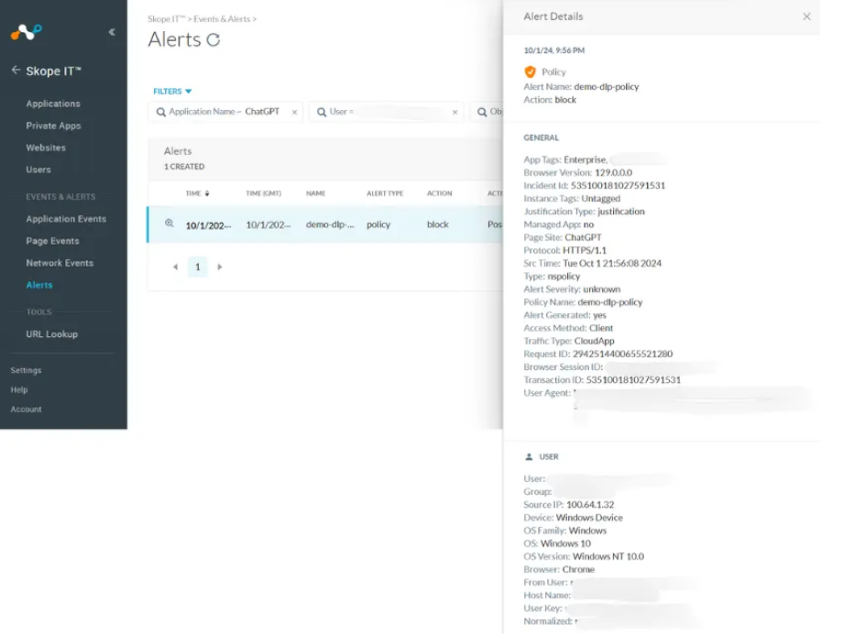843x634 pixels.
Task: Expand the Filters dropdown
Action: (172, 92)
